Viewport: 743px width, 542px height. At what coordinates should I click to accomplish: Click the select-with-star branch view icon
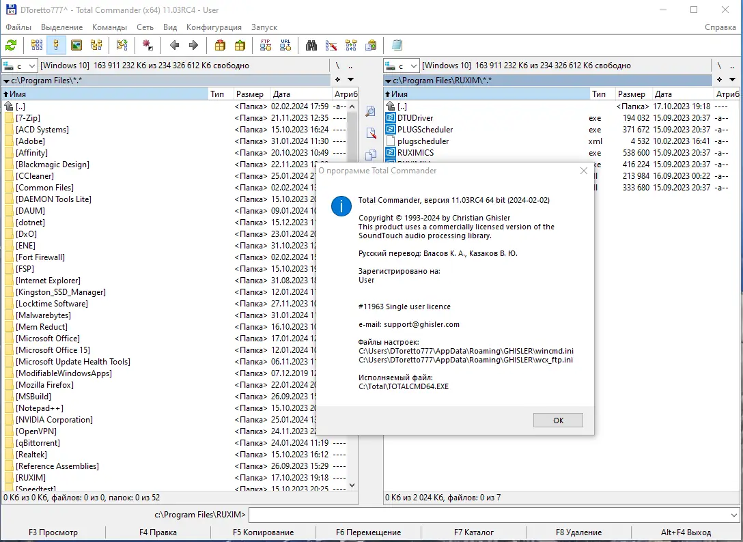coord(122,45)
